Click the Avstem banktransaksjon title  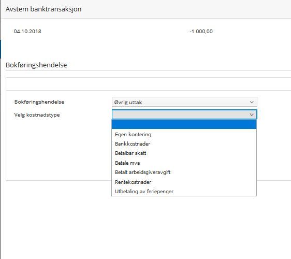tap(43, 9)
